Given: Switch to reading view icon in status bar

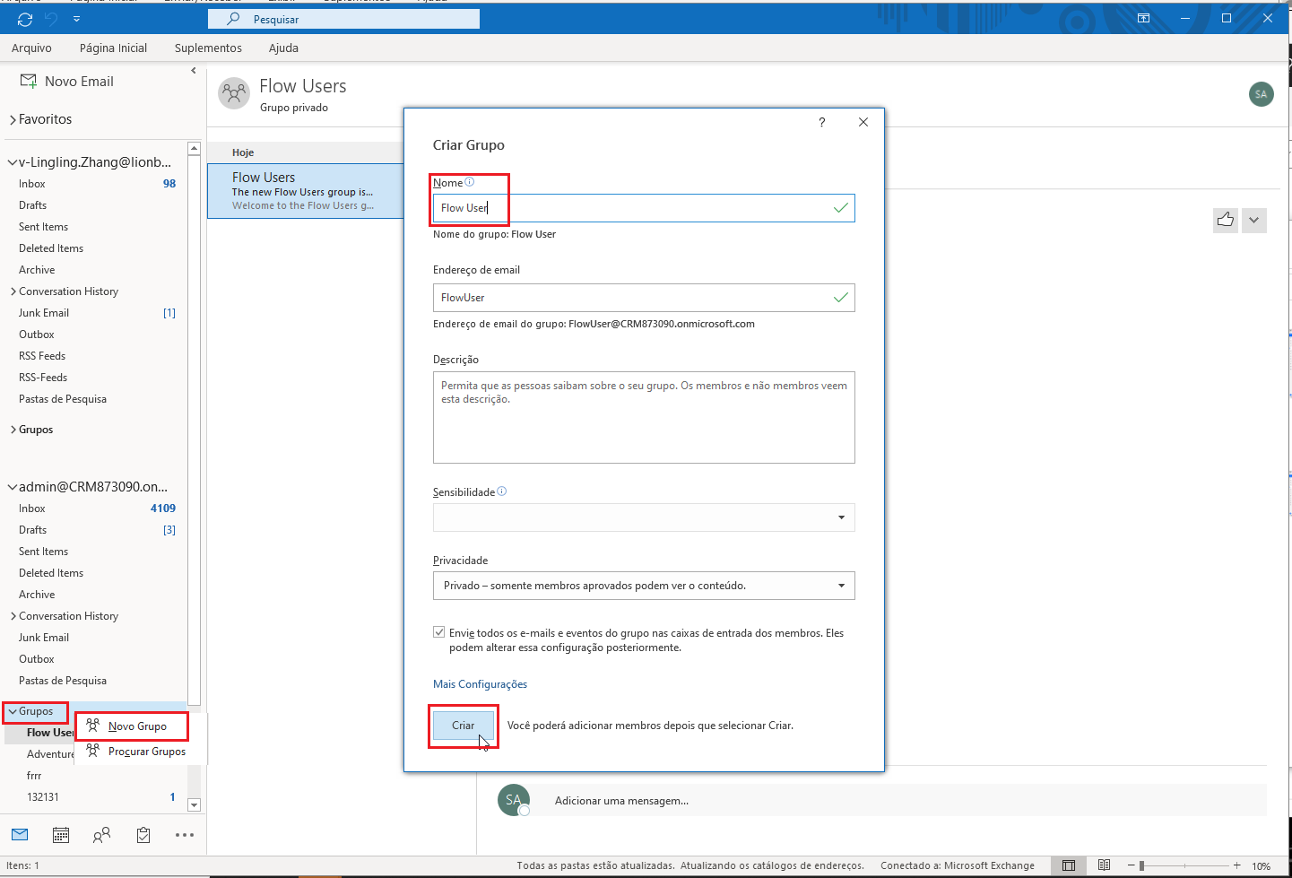Looking at the screenshot, I should 1105,865.
